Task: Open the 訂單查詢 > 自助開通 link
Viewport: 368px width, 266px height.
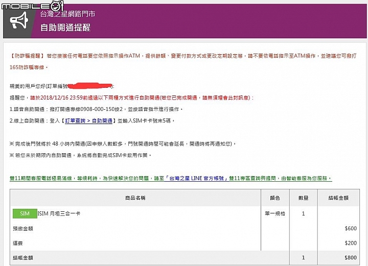Action: coord(88,120)
